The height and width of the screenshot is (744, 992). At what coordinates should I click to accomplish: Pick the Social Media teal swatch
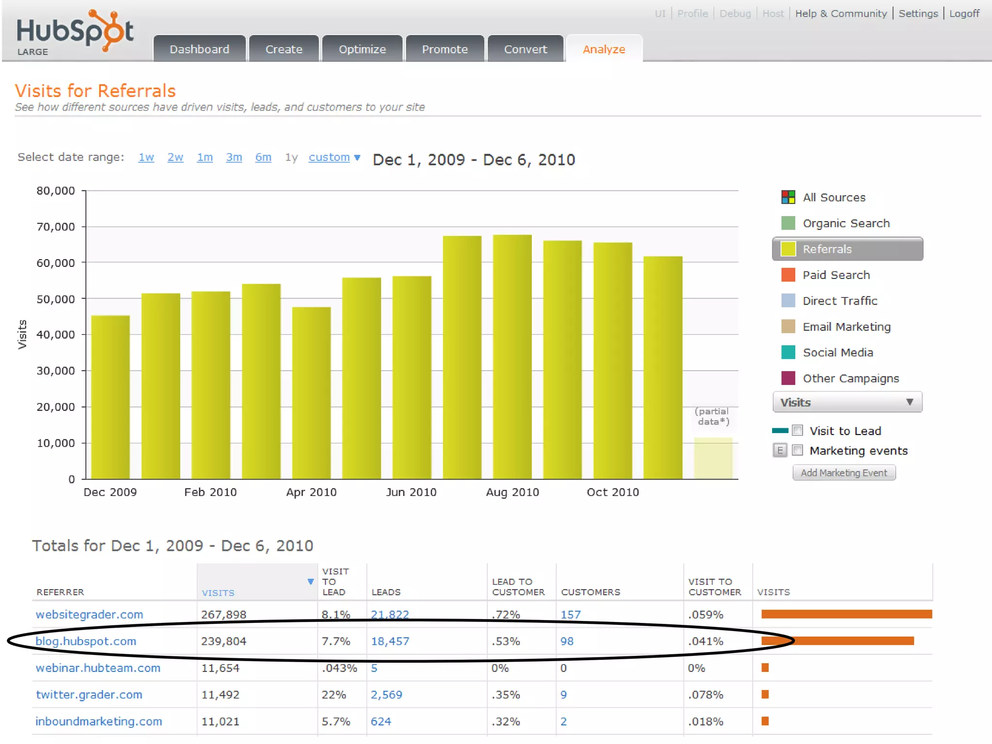click(788, 352)
